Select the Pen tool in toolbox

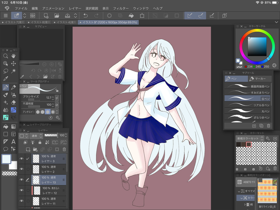click(6, 87)
